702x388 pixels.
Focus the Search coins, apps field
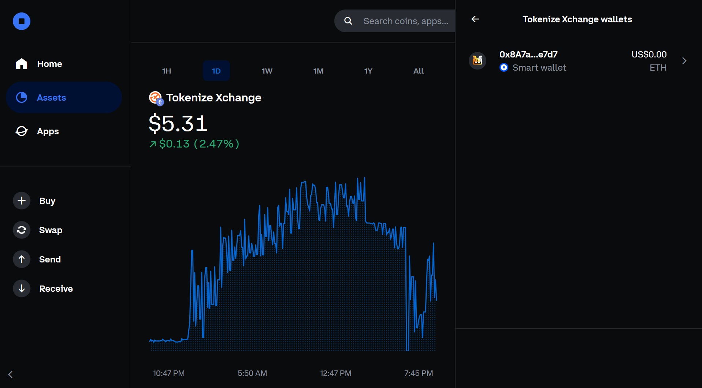pos(395,21)
